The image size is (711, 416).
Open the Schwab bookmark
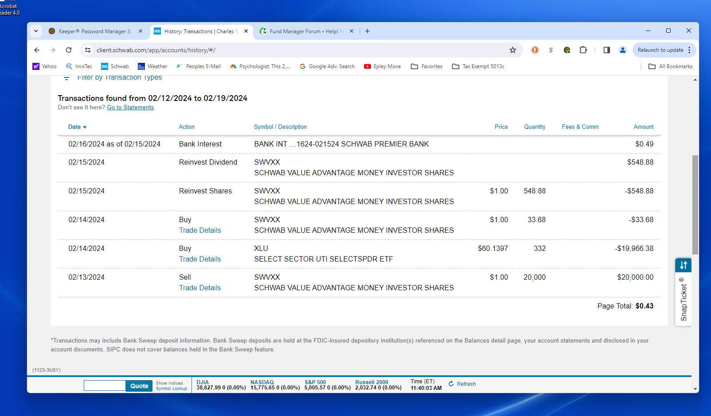click(x=115, y=66)
